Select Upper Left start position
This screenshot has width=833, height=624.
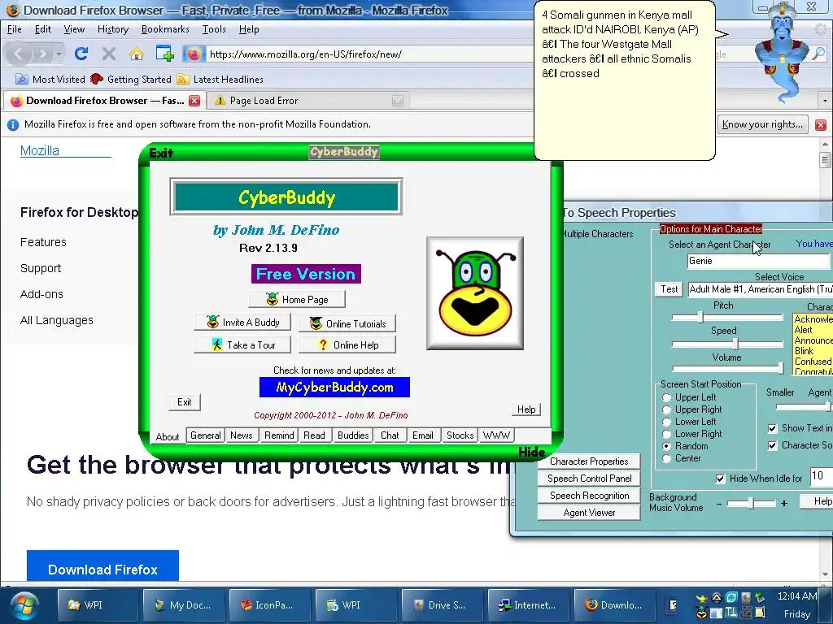667,397
